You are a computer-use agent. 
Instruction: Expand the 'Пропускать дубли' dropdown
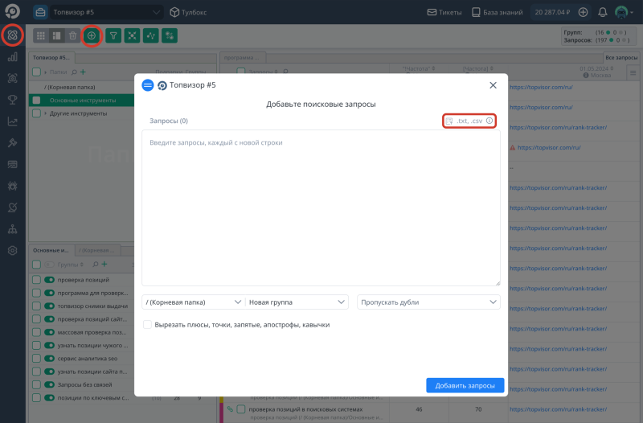coord(428,302)
